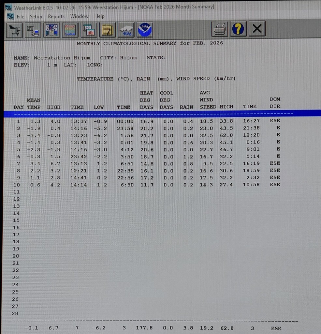Click the 'HEAT DEG DAYS' column header
Image resolution: width=321 pixels, height=334 pixels.
pyautogui.click(x=146, y=100)
